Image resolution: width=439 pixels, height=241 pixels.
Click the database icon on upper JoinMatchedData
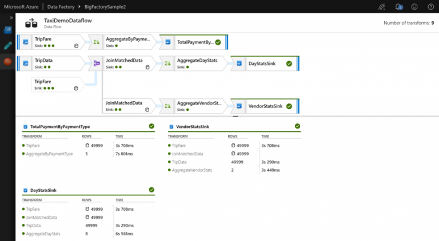coord(147,67)
